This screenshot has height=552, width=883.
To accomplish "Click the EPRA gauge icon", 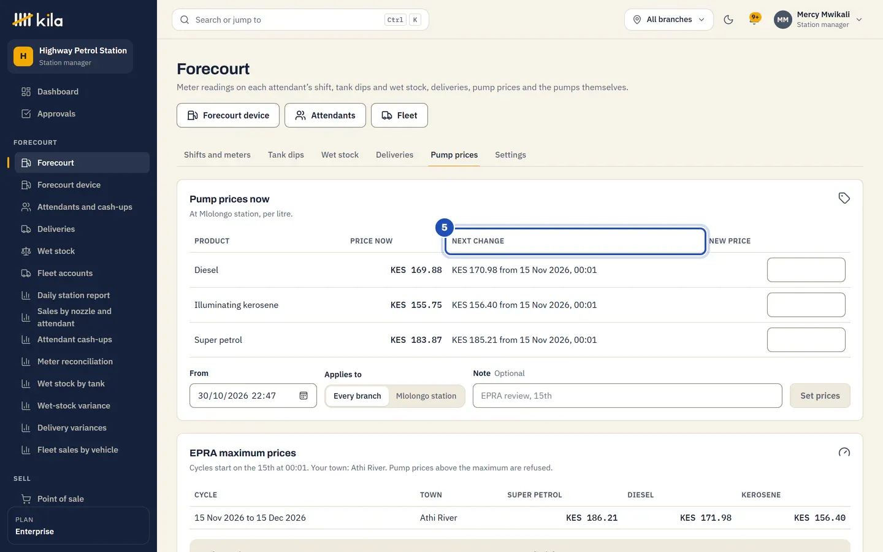I will [844, 452].
